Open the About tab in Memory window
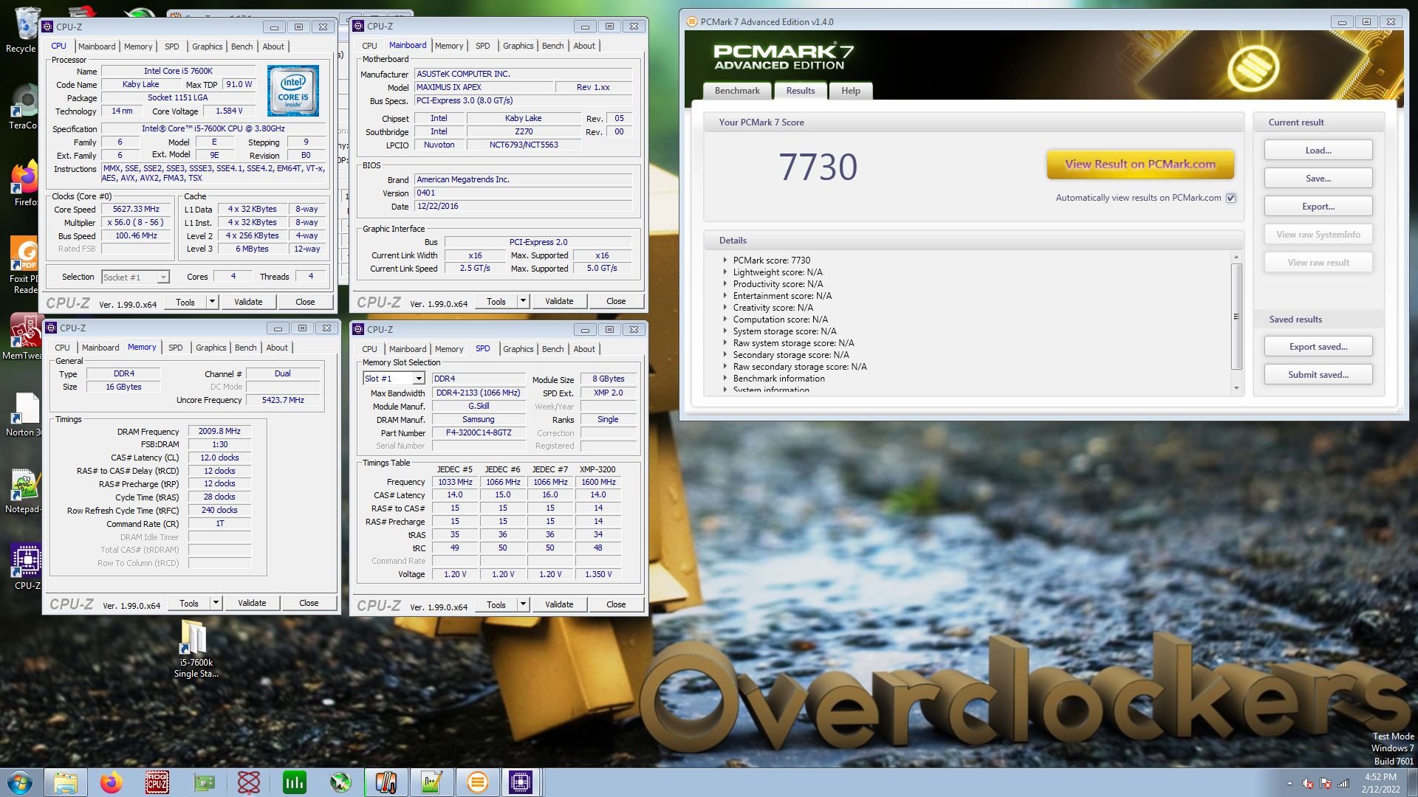The width and height of the screenshot is (1418, 797). (277, 348)
